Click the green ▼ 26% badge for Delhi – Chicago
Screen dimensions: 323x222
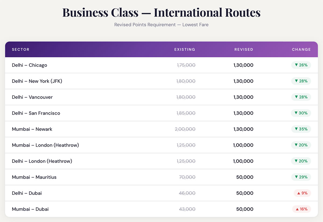301,65
